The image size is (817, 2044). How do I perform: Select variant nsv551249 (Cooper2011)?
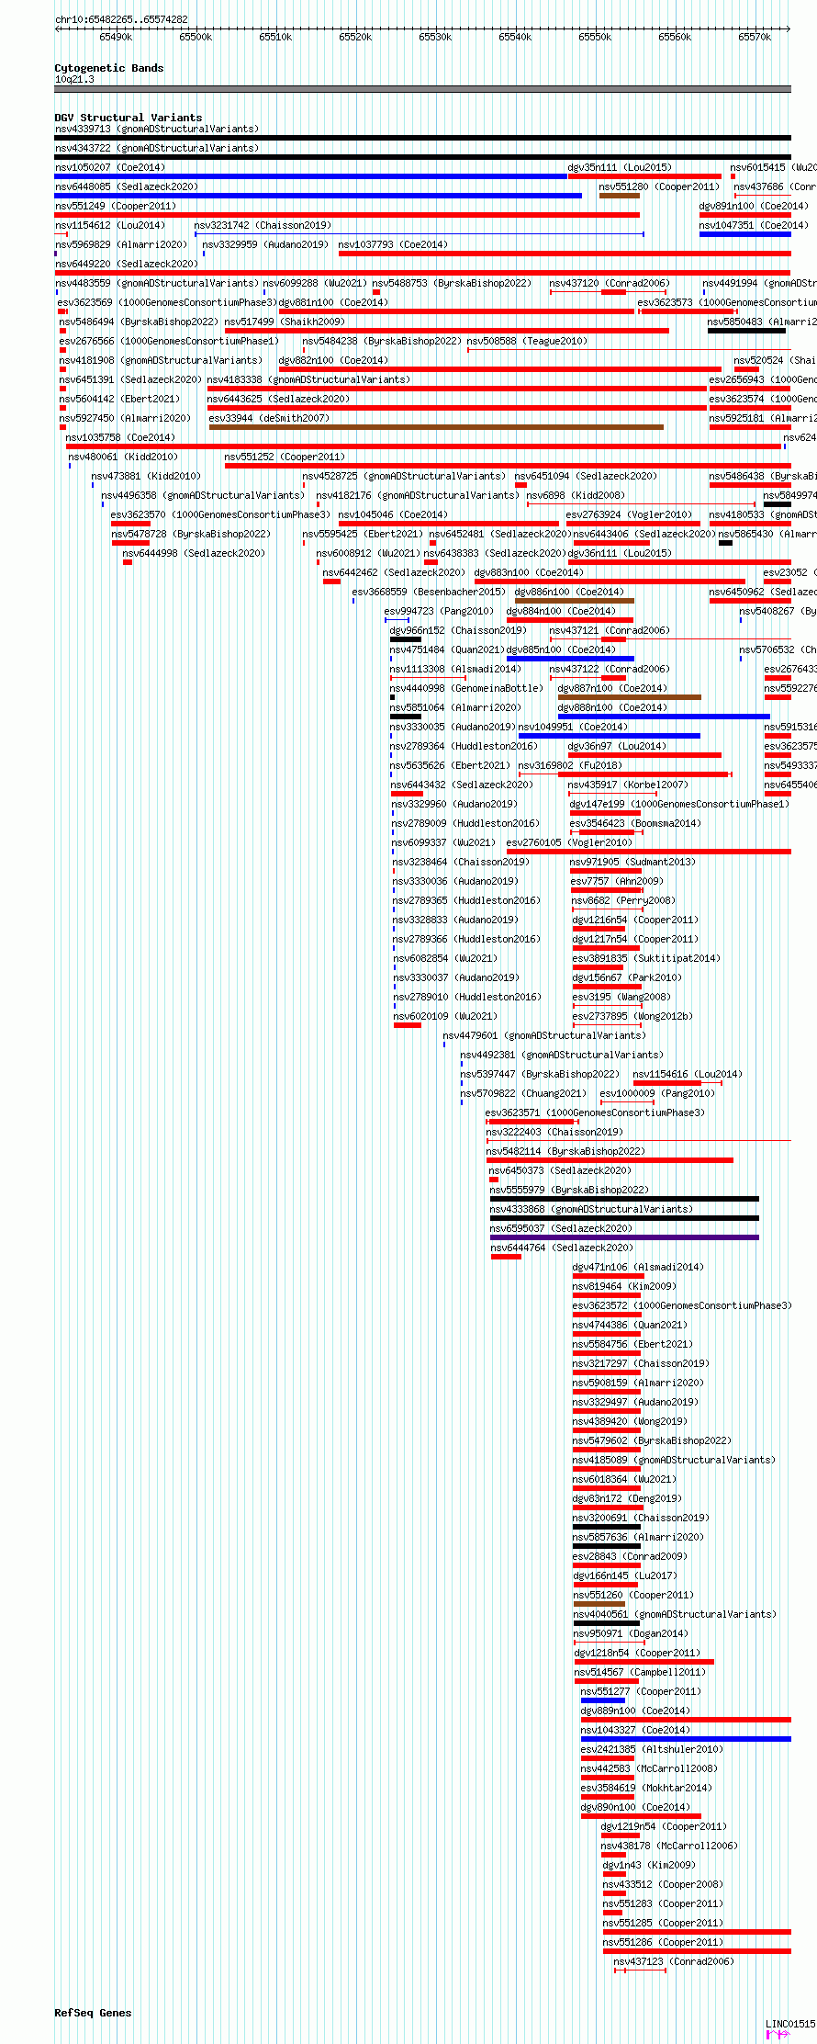[116, 206]
